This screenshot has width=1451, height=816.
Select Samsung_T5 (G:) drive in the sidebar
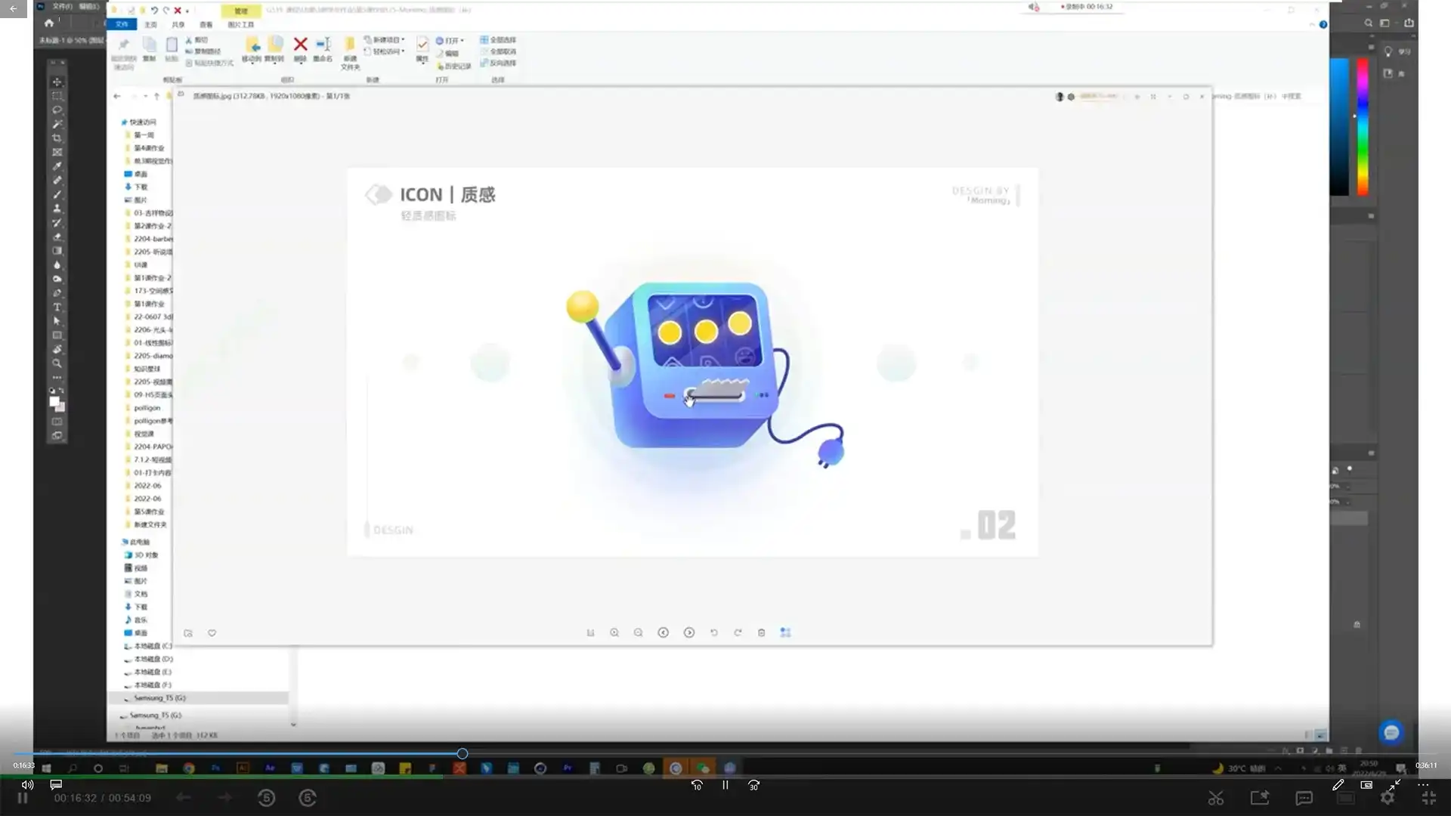click(x=159, y=697)
